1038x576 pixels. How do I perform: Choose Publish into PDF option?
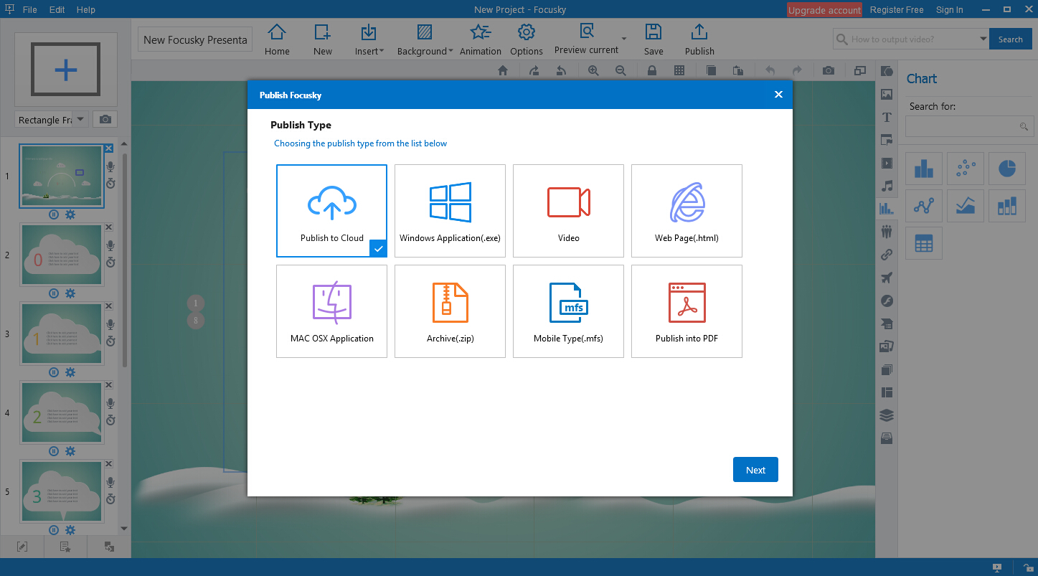pyautogui.click(x=687, y=311)
